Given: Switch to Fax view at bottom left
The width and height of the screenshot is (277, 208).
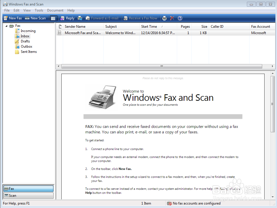Looking at the screenshot, I should click(x=28, y=189).
